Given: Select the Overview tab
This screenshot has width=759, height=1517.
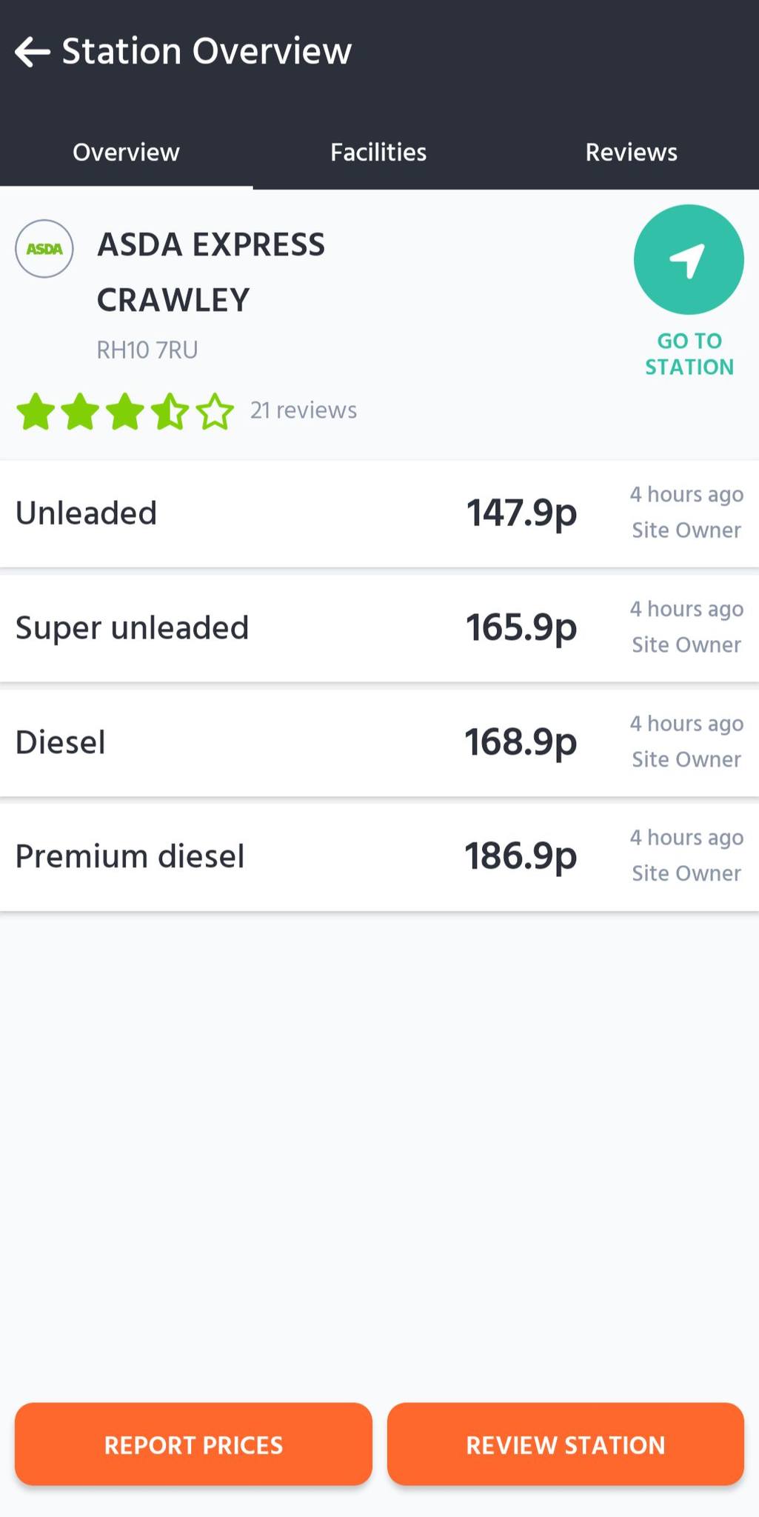Looking at the screenshot, I should click(x=126, y=153).
